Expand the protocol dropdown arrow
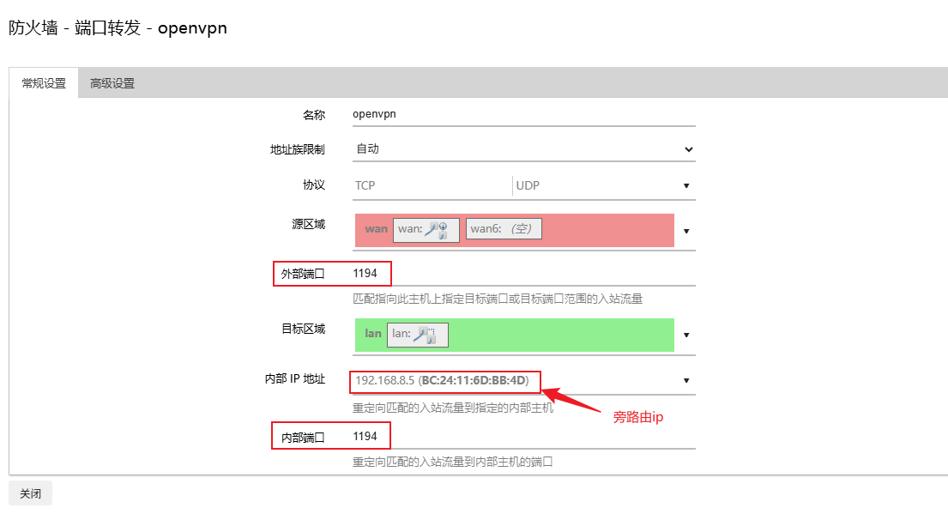The height and width of the screenshot is (520, 948). tap(686, 185)
